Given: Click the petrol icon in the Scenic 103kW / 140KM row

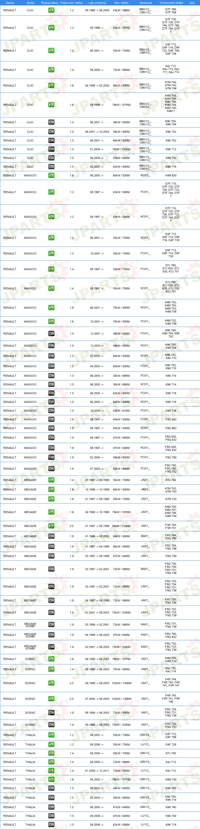Looking at the screenshot, I should click(51, 683).
